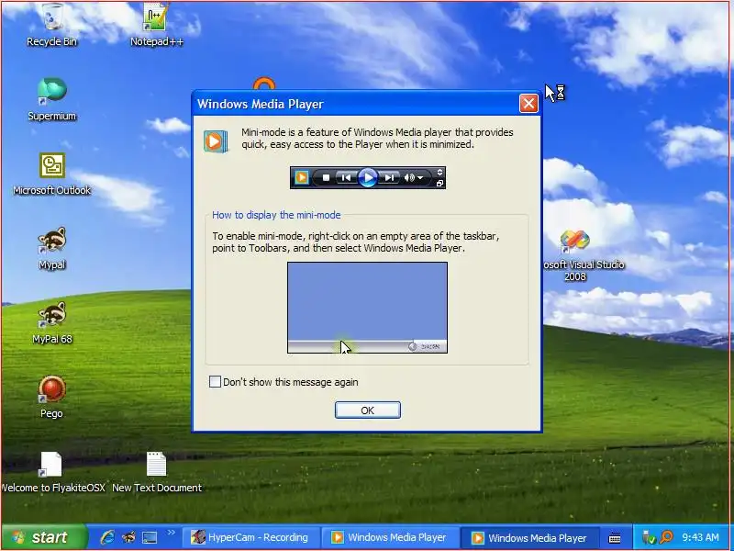Click the orange magnifier tray icon

[x=666, y=537]
